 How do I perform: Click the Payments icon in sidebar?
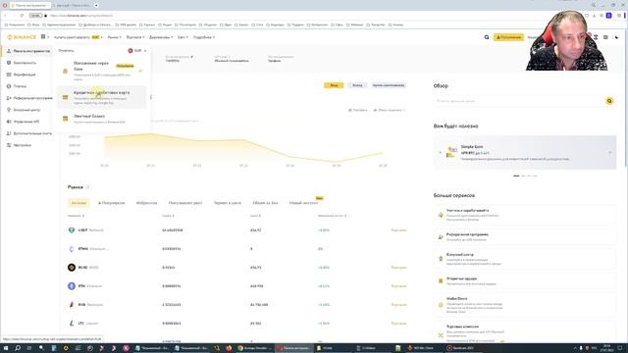[x=9, y=86]
